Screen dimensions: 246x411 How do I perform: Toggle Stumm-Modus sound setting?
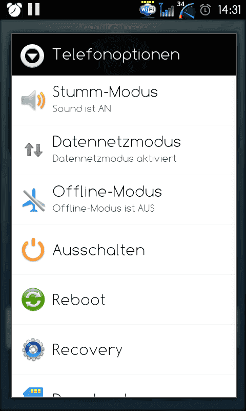coord(124,100)
